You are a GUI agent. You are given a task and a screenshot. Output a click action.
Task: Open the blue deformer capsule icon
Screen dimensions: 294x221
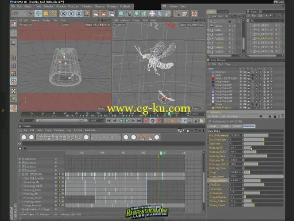click(160, 13)
